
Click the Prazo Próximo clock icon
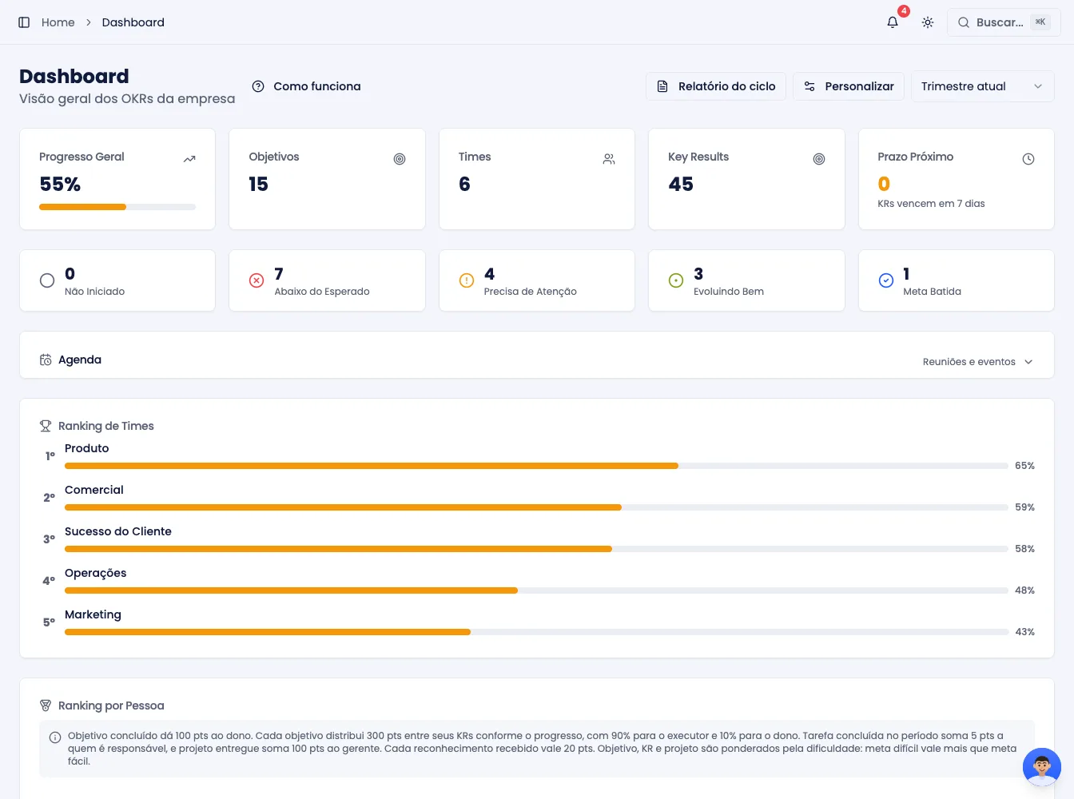(x=1028, y=159)
